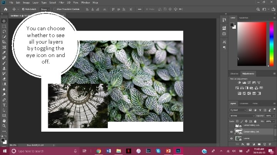
Task: Open the Filter menu
Action: tap(61, 3)
